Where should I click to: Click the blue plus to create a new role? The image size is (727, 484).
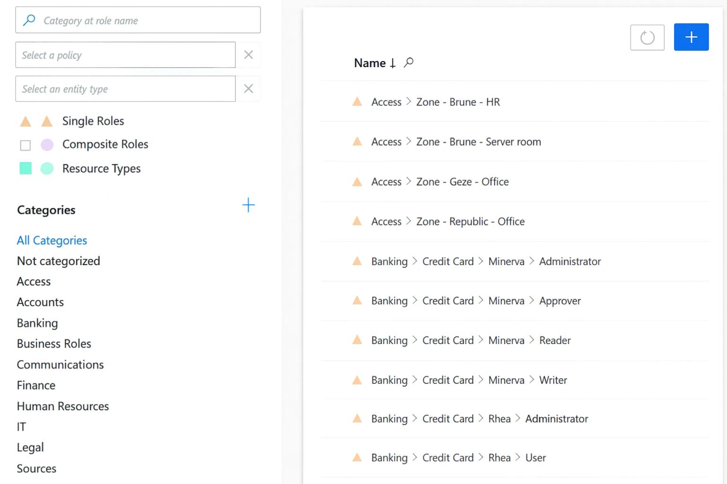point(691,37)
